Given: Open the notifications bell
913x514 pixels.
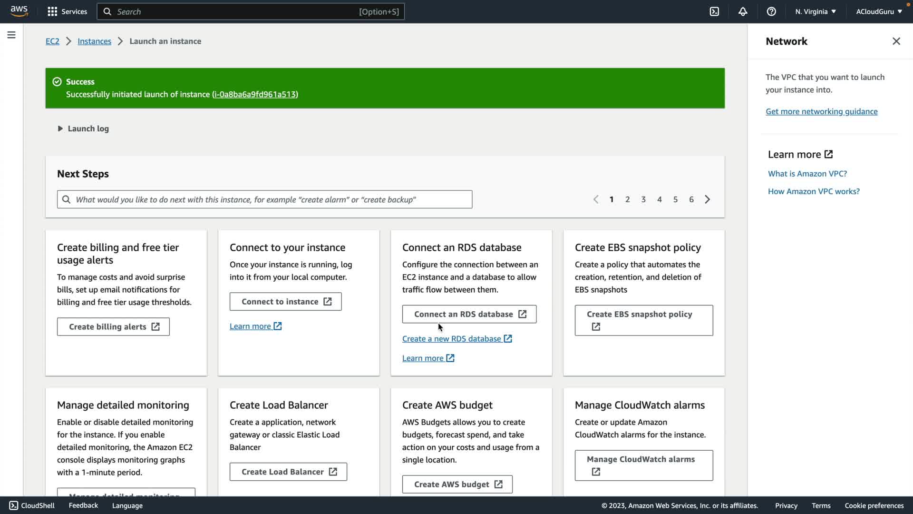Looking at the screenshot, I should [743, 11].
